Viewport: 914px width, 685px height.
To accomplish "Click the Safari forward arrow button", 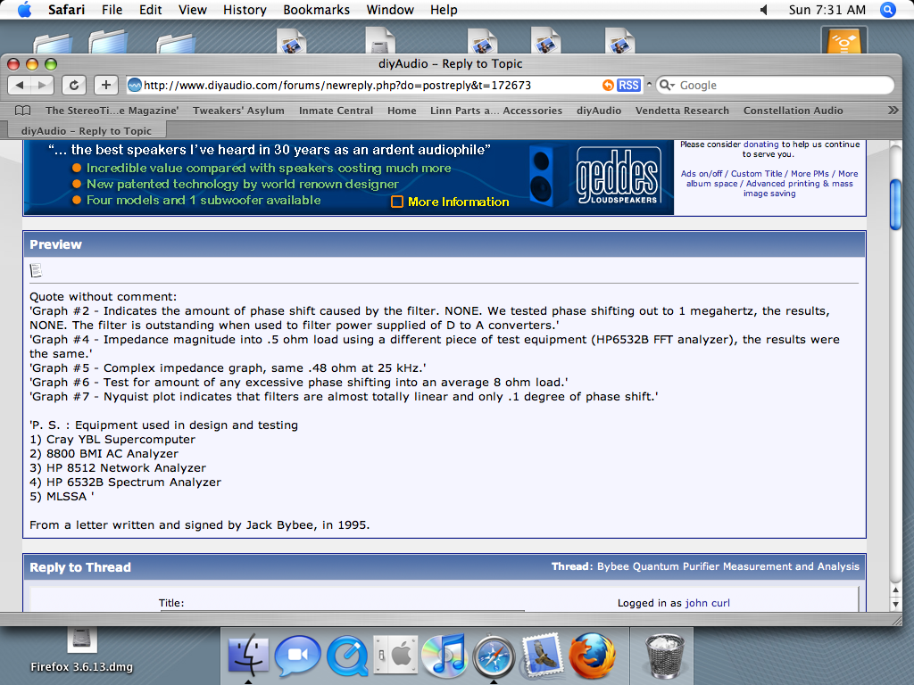I will click(x=42, y=85).
